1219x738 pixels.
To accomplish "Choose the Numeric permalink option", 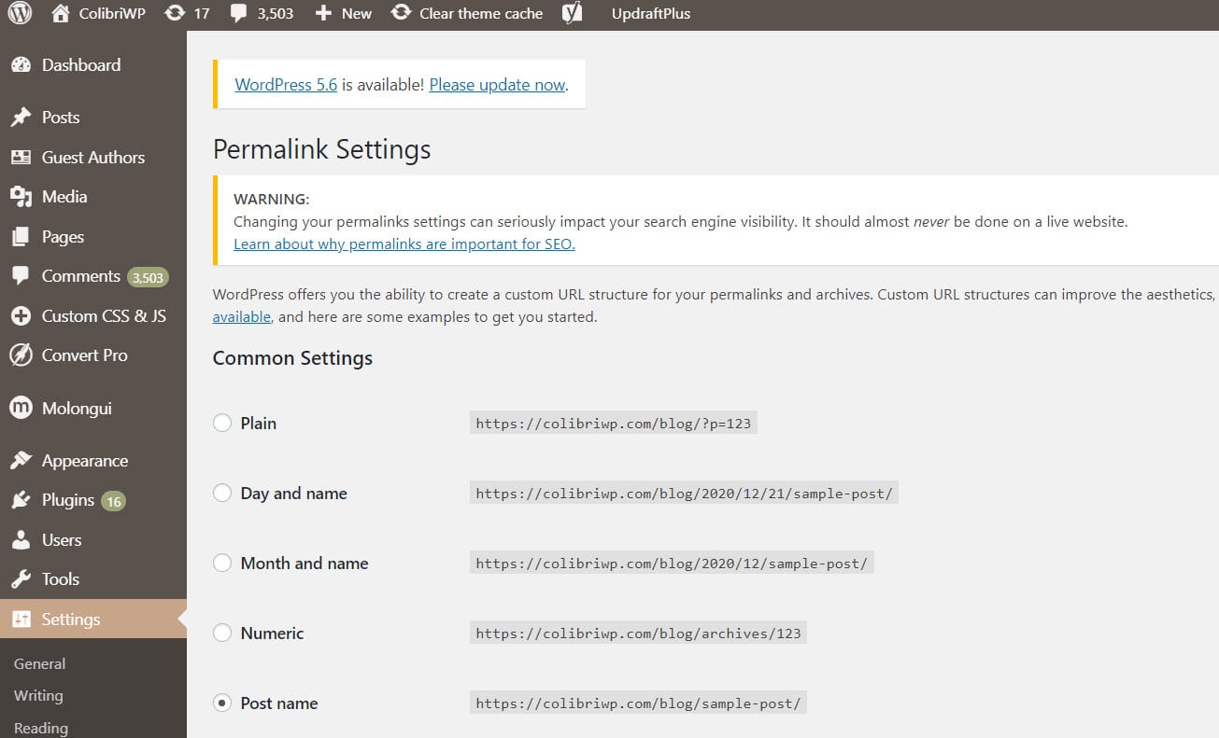I will [x=222, y=634].
